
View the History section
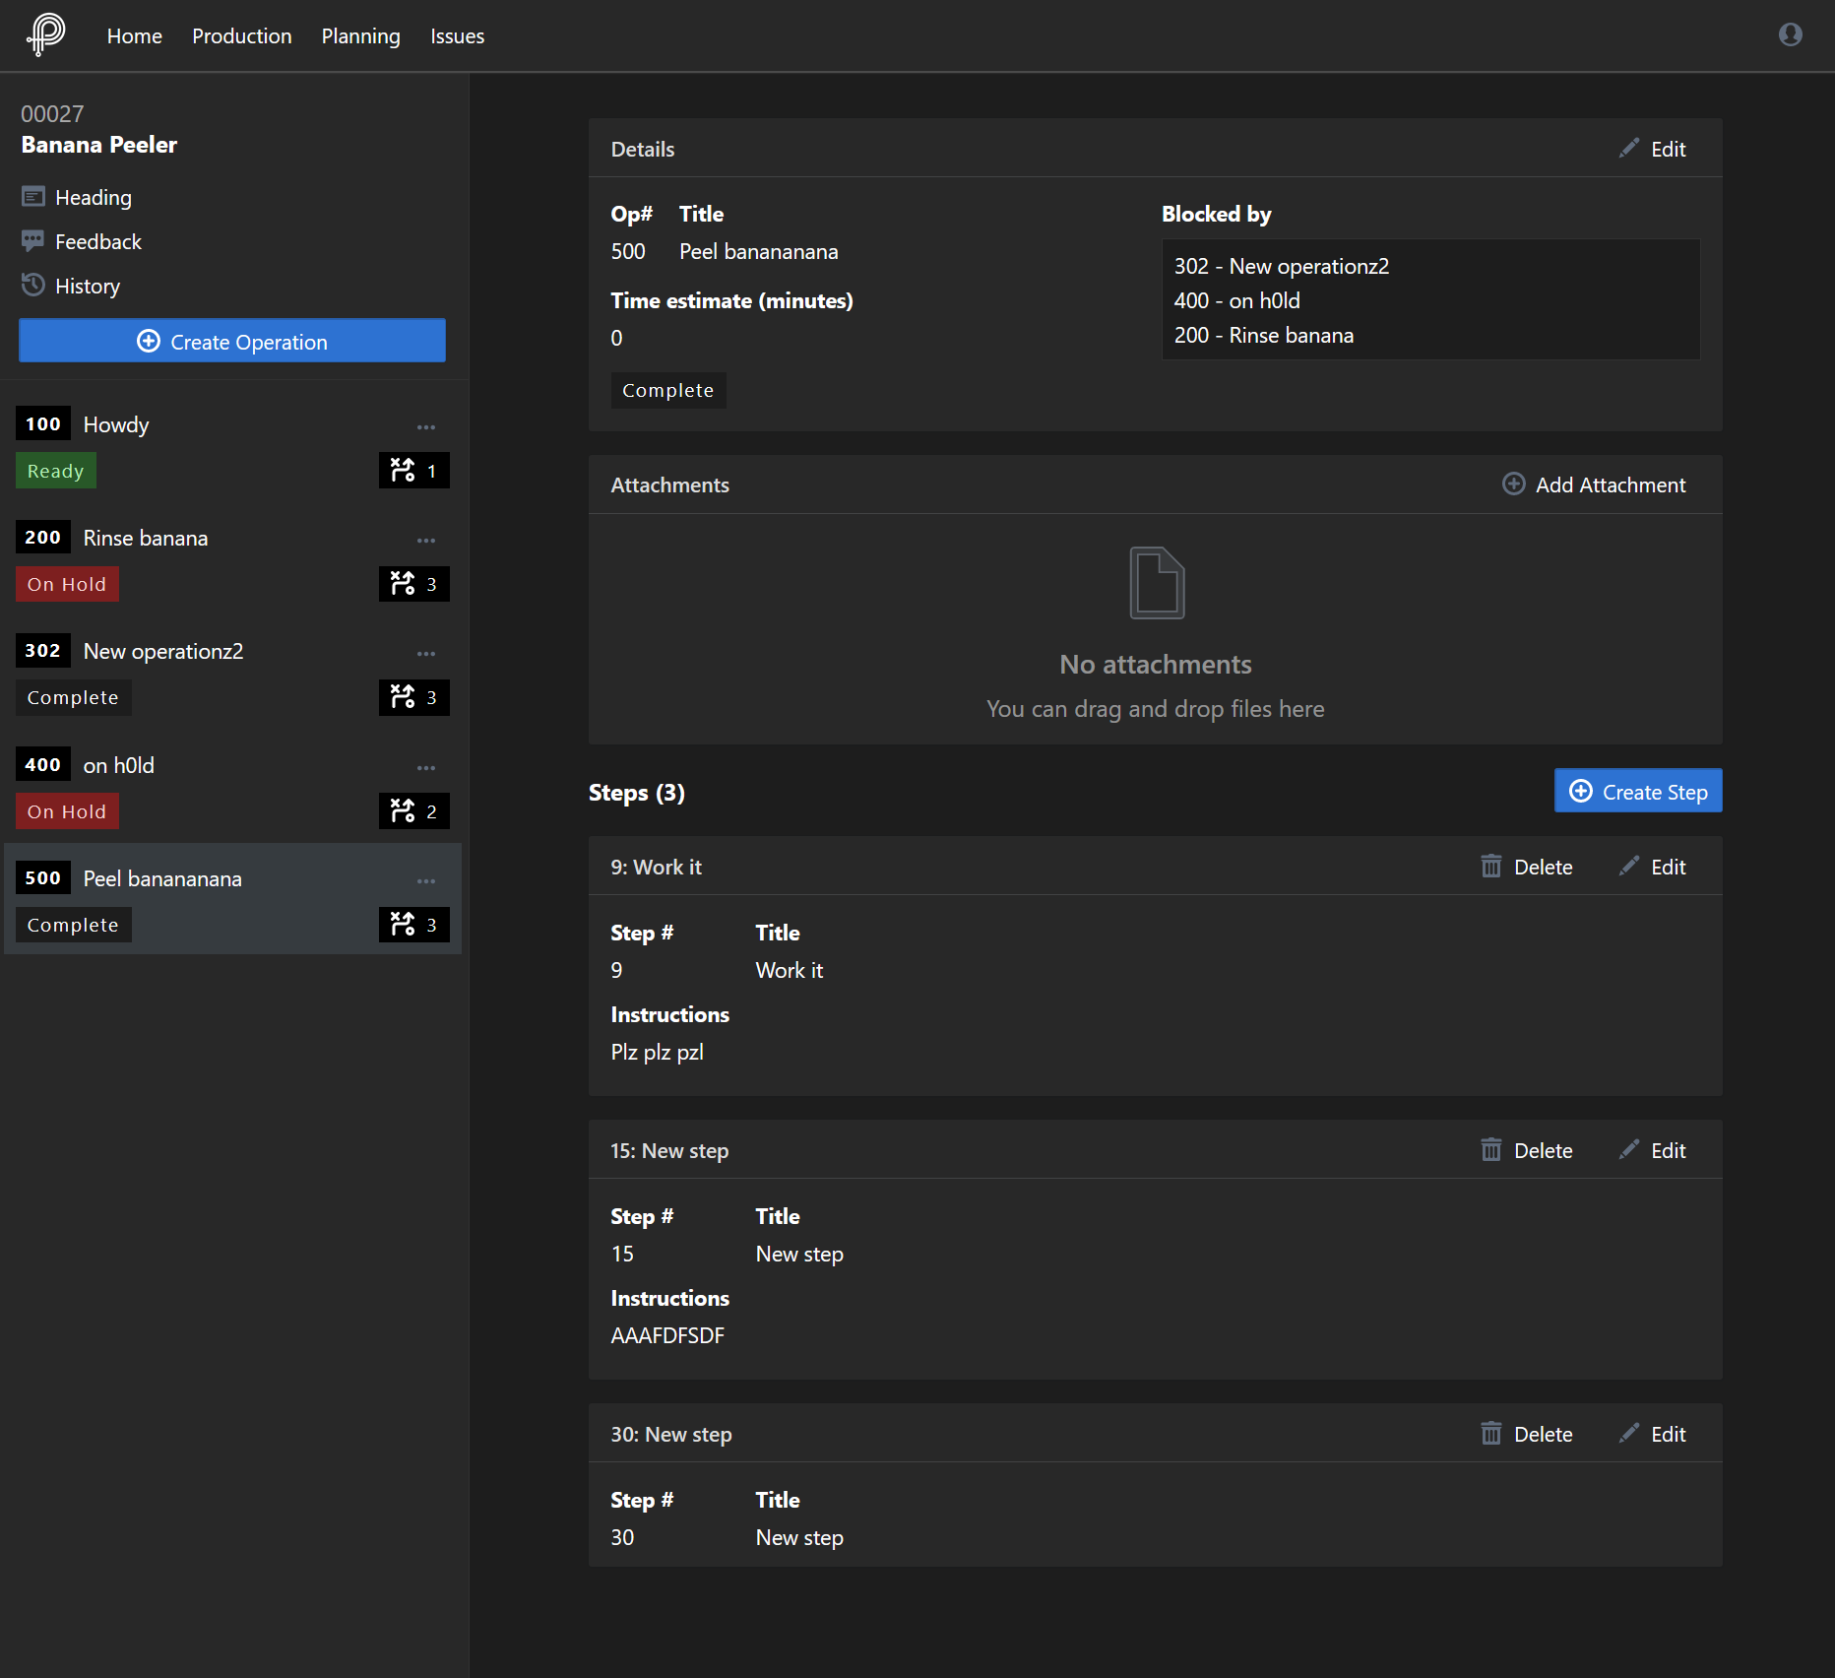[87, 287]
